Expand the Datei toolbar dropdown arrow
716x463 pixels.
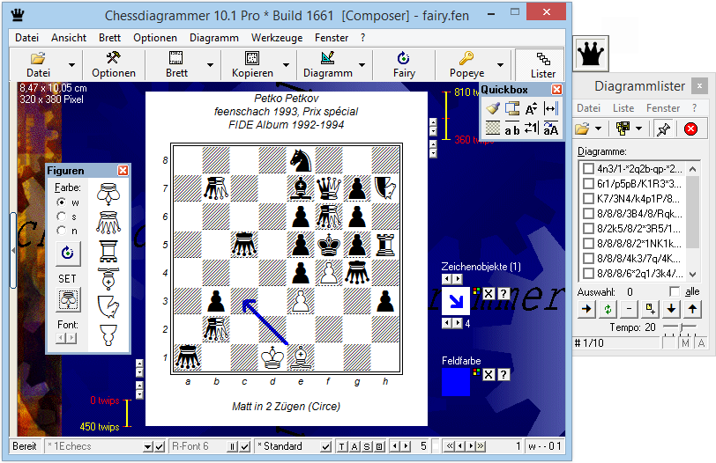[x=71, y=65]
